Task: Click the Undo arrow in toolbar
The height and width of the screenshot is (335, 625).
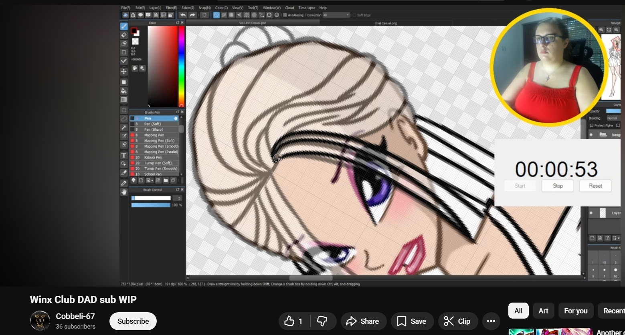Action: point(183,15)
